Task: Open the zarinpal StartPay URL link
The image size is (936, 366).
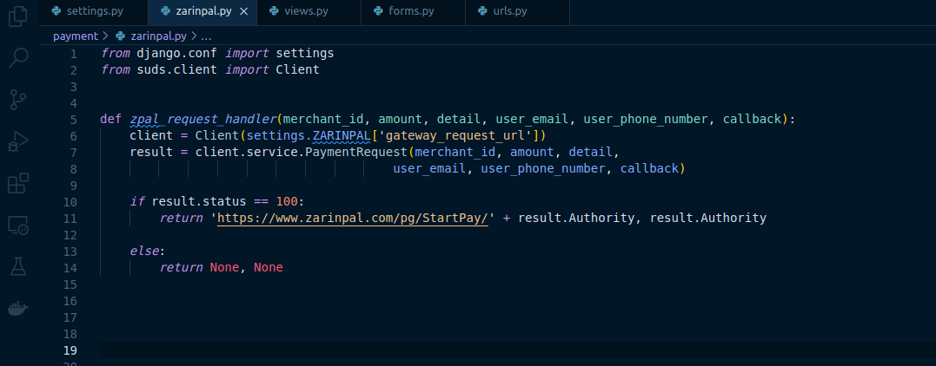Action: (353, 219)
